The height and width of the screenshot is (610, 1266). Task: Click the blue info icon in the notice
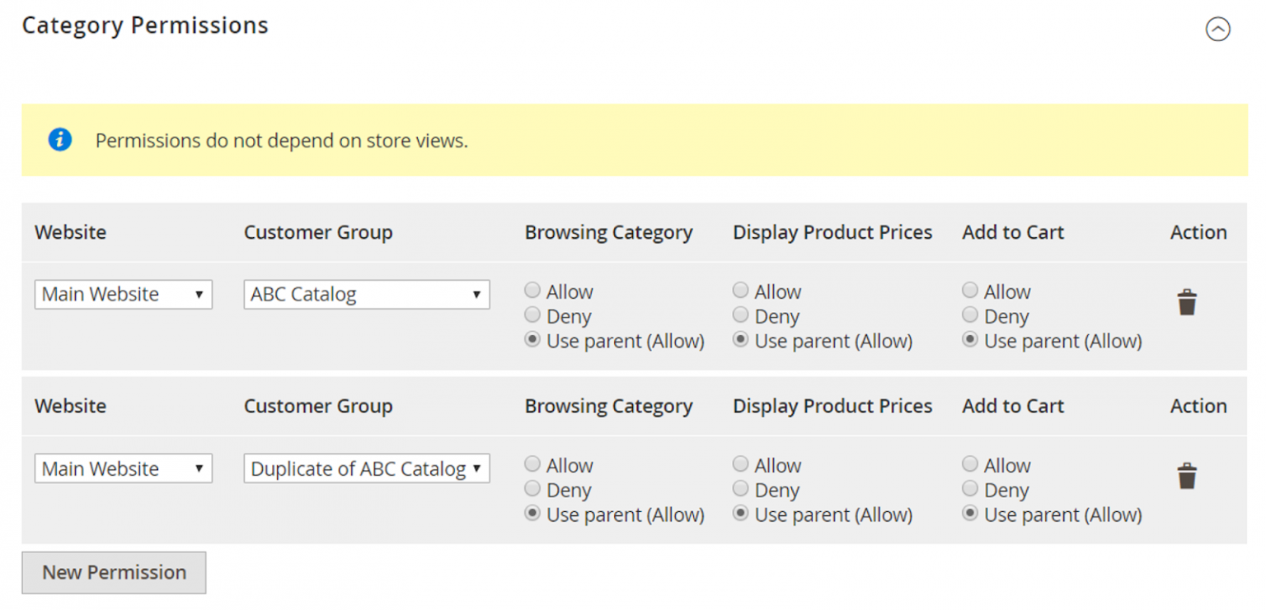click(59, 140)
